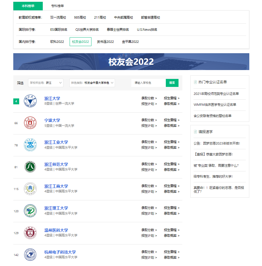This screenshot has width=262, height=266.
Task: Select the 双一流高校 list
Action: point(58,17)
